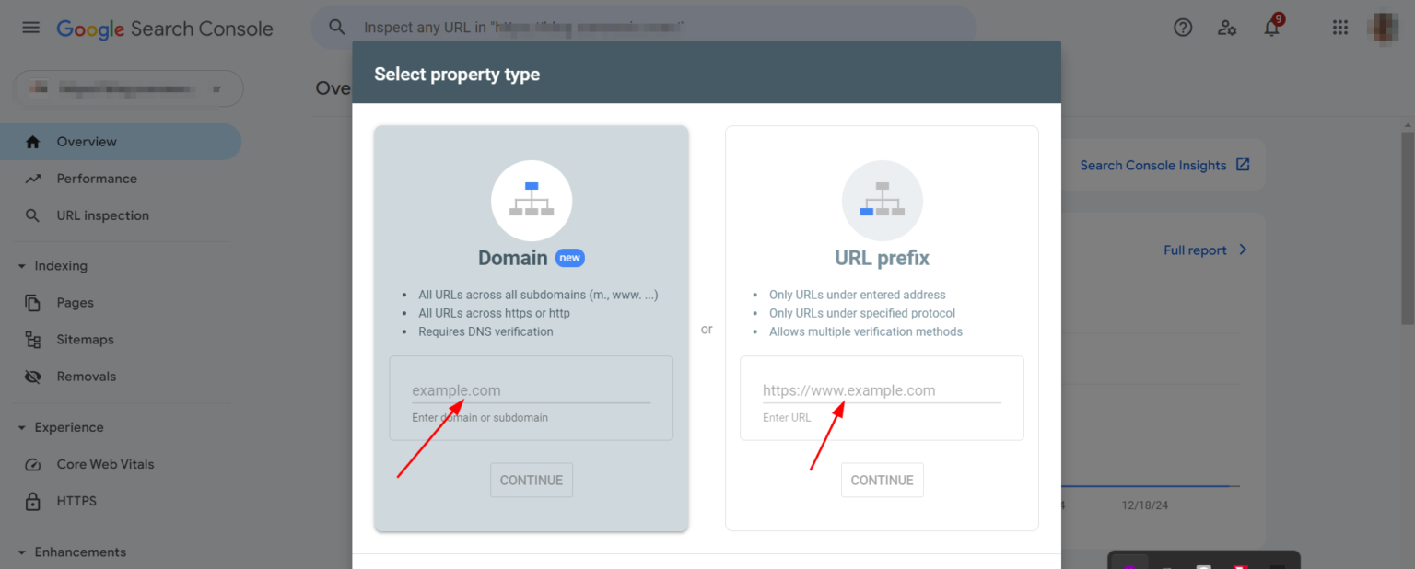Open the Google apps grid
Image resolution: width=1415 pixels, height=569 pixels.
point(1340,27)
